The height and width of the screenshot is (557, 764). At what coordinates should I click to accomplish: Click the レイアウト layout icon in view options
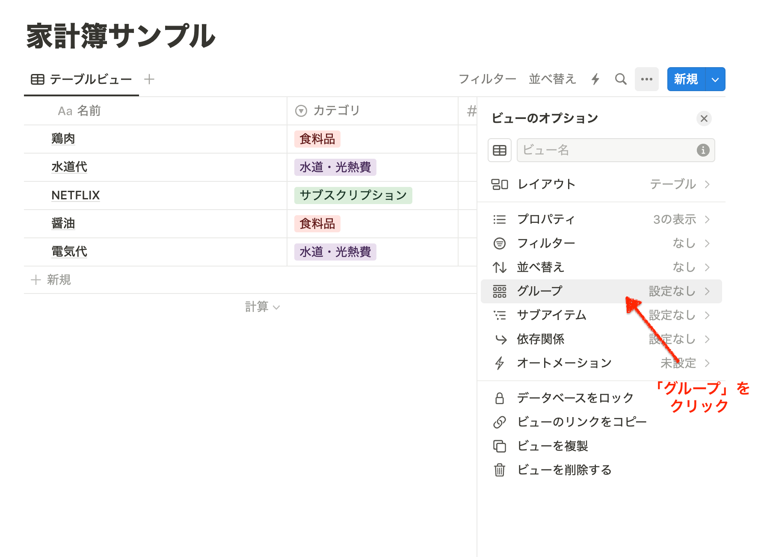point(500,184)
